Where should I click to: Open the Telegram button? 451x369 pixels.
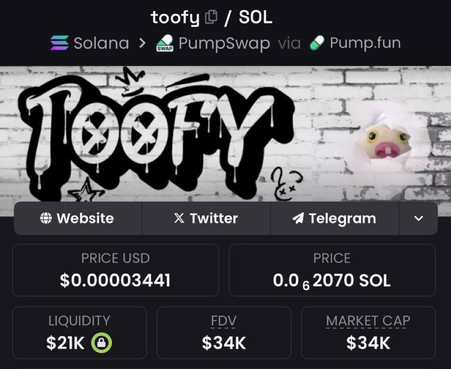[x=335, y=219]
